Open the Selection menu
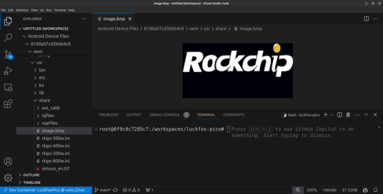The width and height of the screenshot is (383, 194). tap(22, 10)
